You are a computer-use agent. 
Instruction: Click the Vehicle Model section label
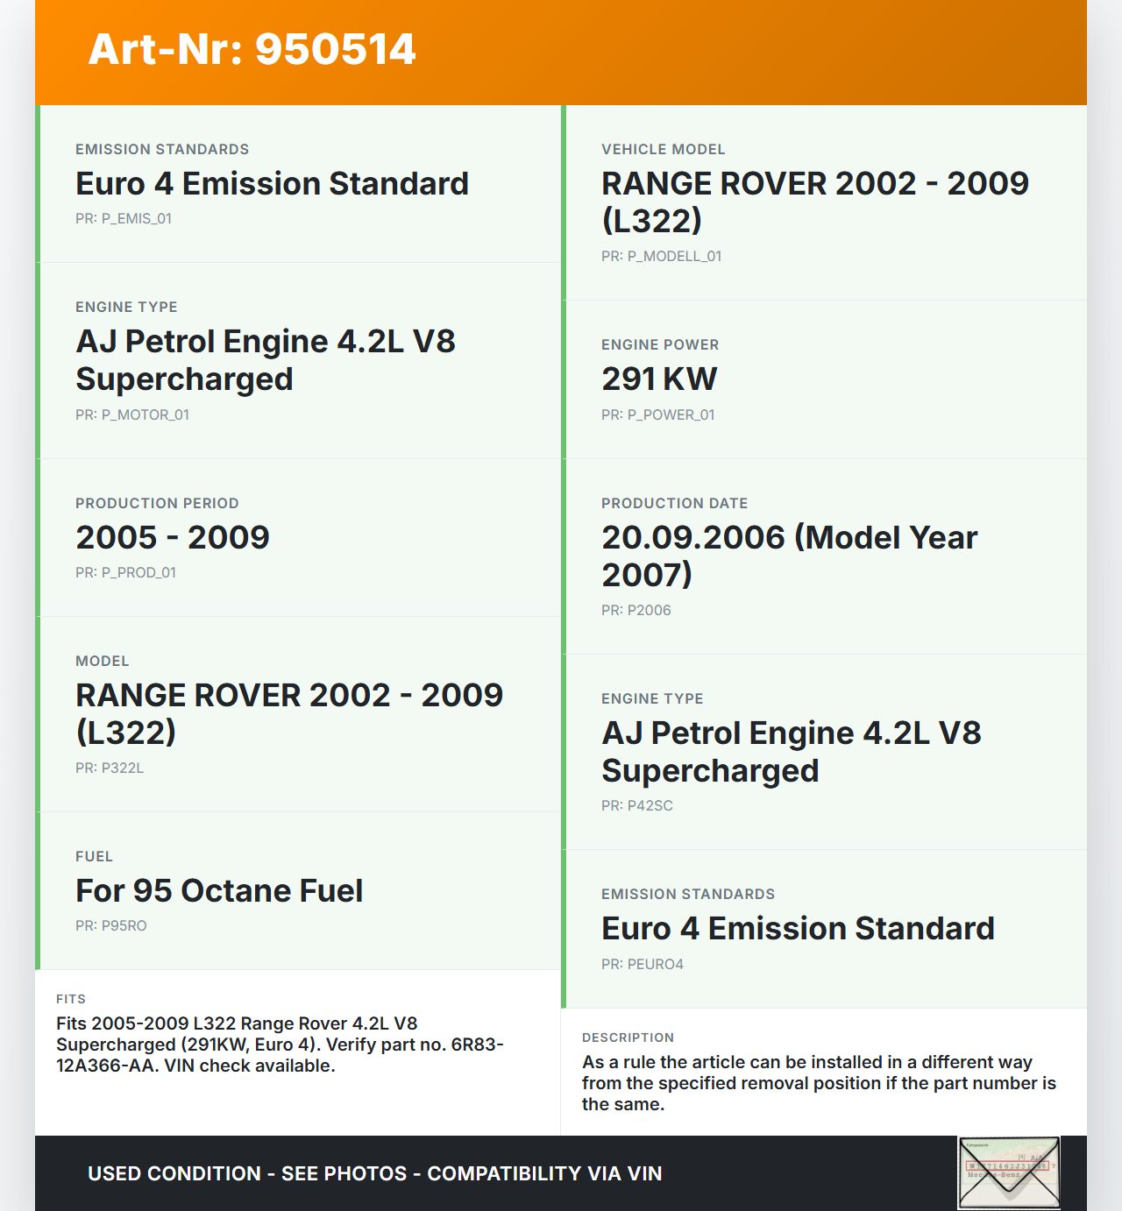point(663,149)
